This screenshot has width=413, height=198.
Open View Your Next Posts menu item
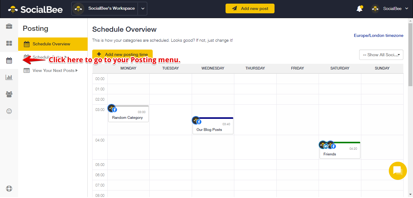coord(53,70)
